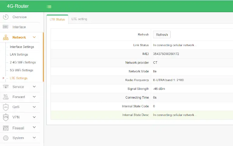Open the VPN menu label
Viewport: 233px width, 146px height.
pos(16,117)
